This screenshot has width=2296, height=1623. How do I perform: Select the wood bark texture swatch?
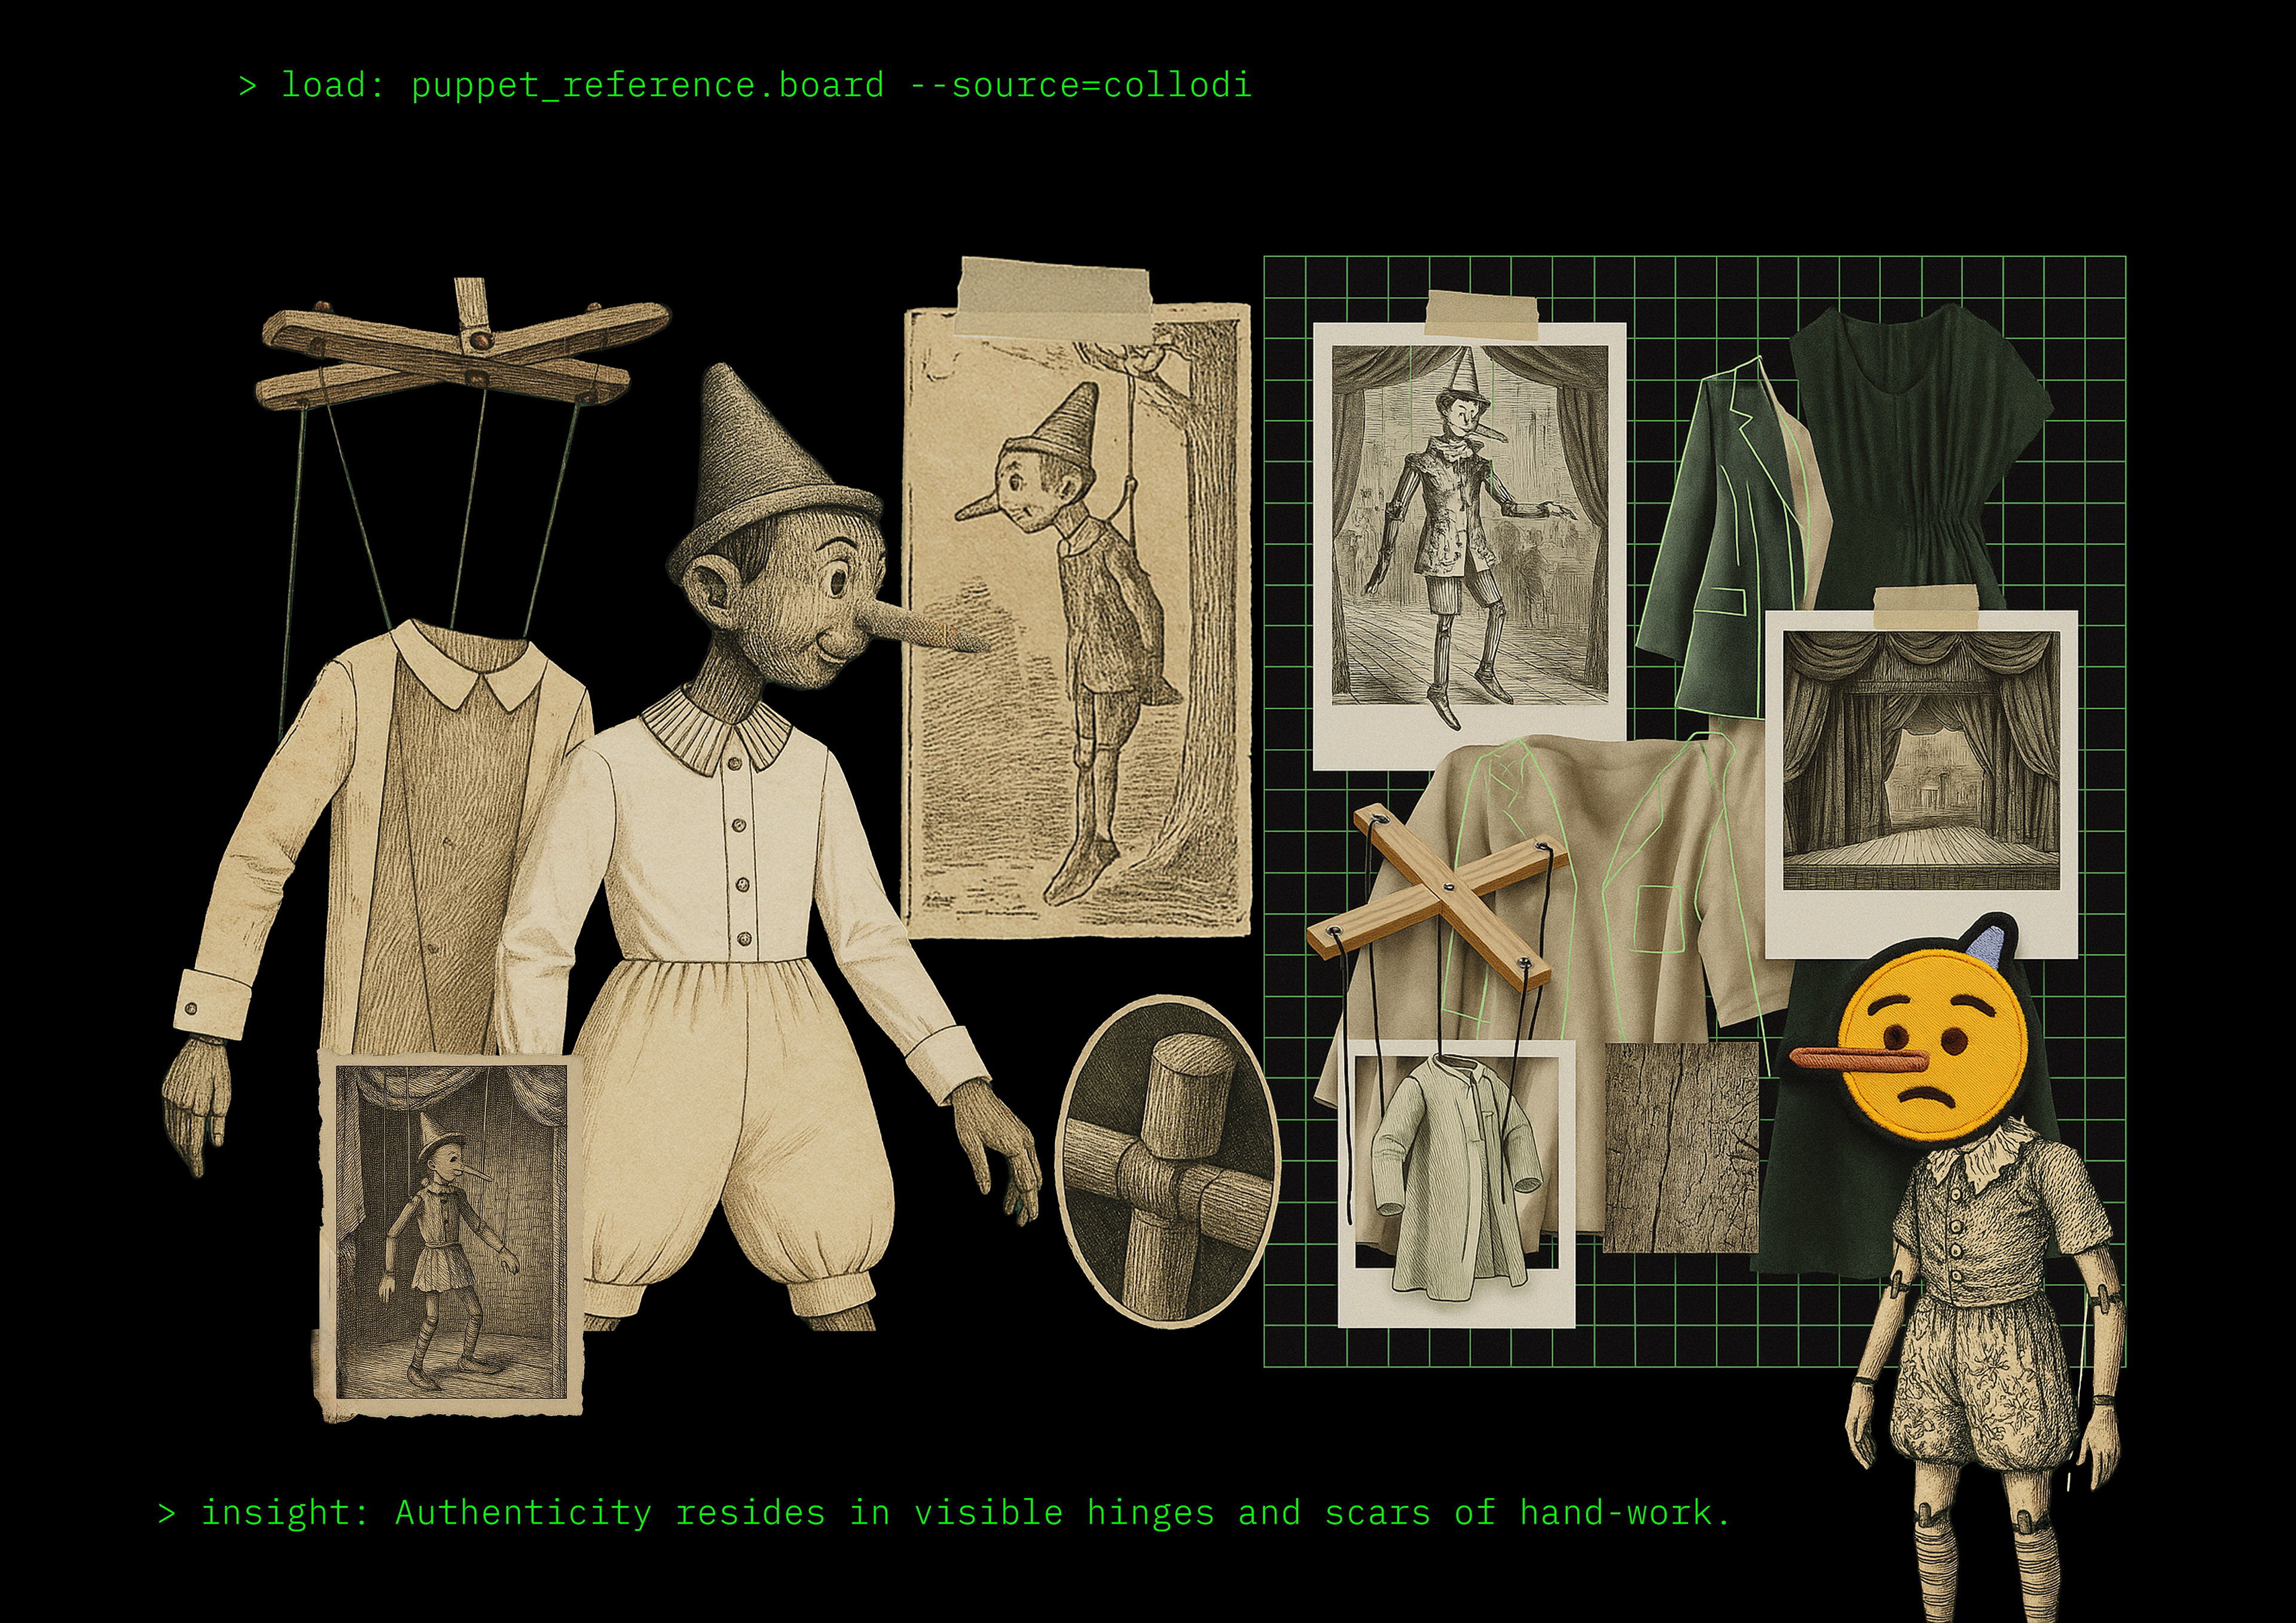click(1680, 1147)
